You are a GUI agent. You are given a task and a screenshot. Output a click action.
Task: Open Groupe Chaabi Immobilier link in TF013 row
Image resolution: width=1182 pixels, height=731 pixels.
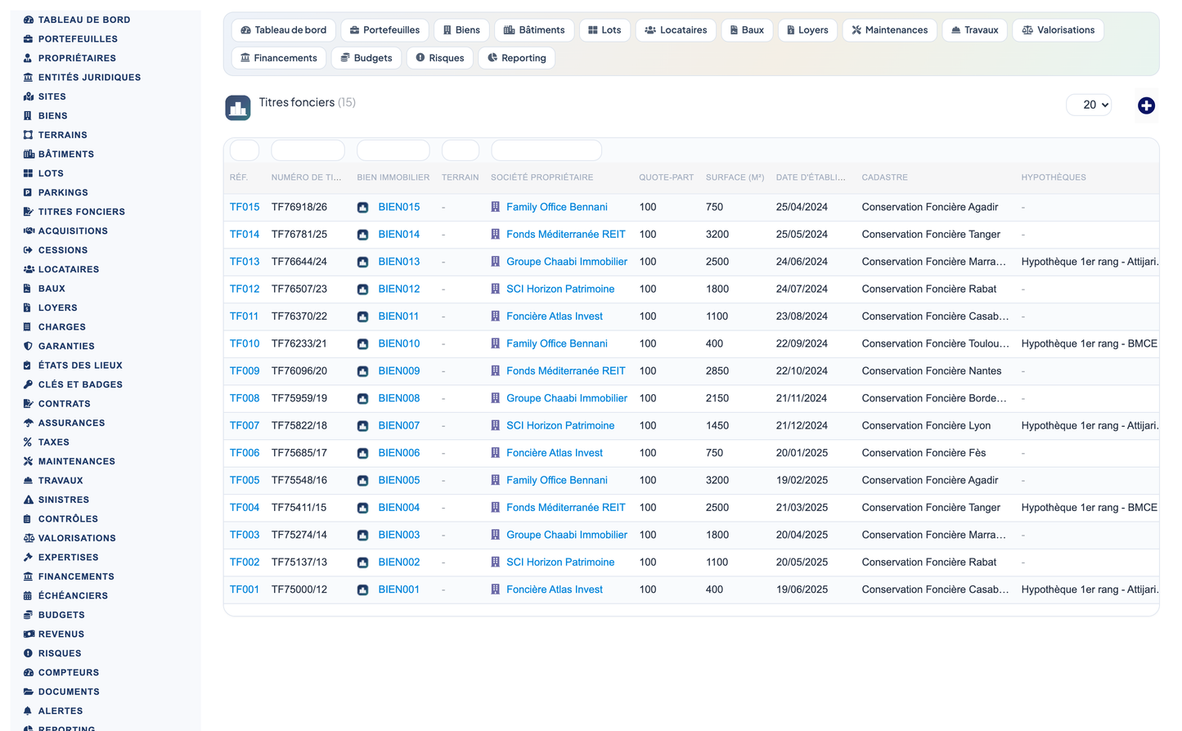(567, 262)
